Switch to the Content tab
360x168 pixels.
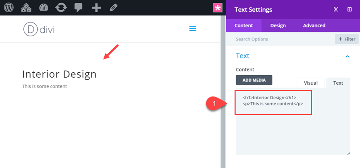(x=244, y=25)
